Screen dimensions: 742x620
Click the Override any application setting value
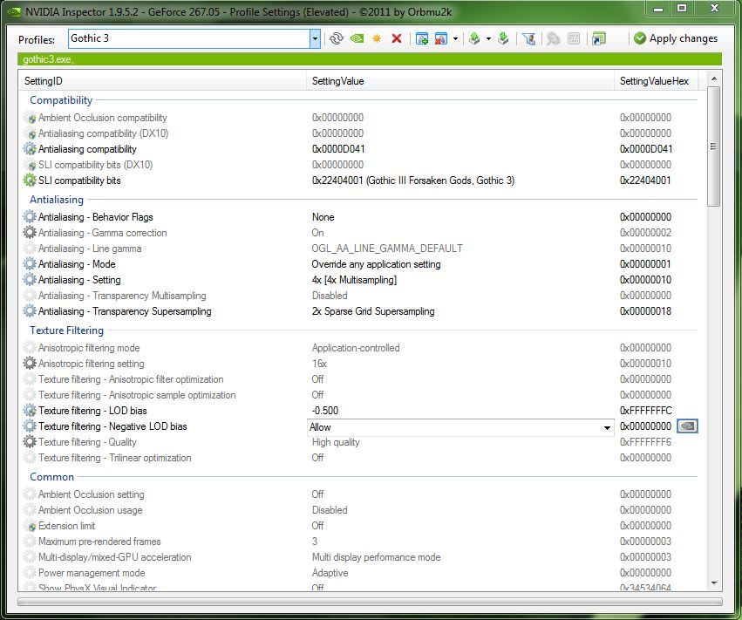[376, 264]
